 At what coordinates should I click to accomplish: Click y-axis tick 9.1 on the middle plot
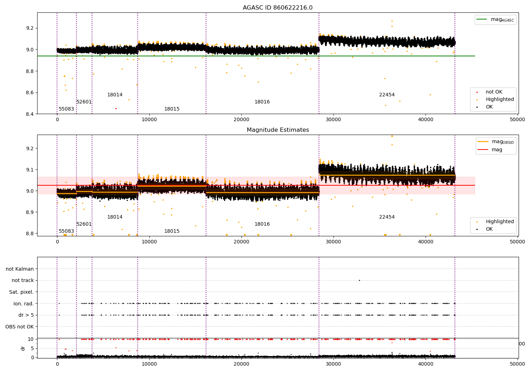pyautogui.click(x=29, y=170)
